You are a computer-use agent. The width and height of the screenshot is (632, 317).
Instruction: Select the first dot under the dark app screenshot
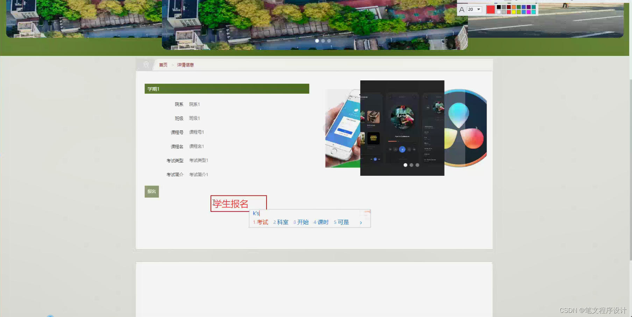(405, 165)
